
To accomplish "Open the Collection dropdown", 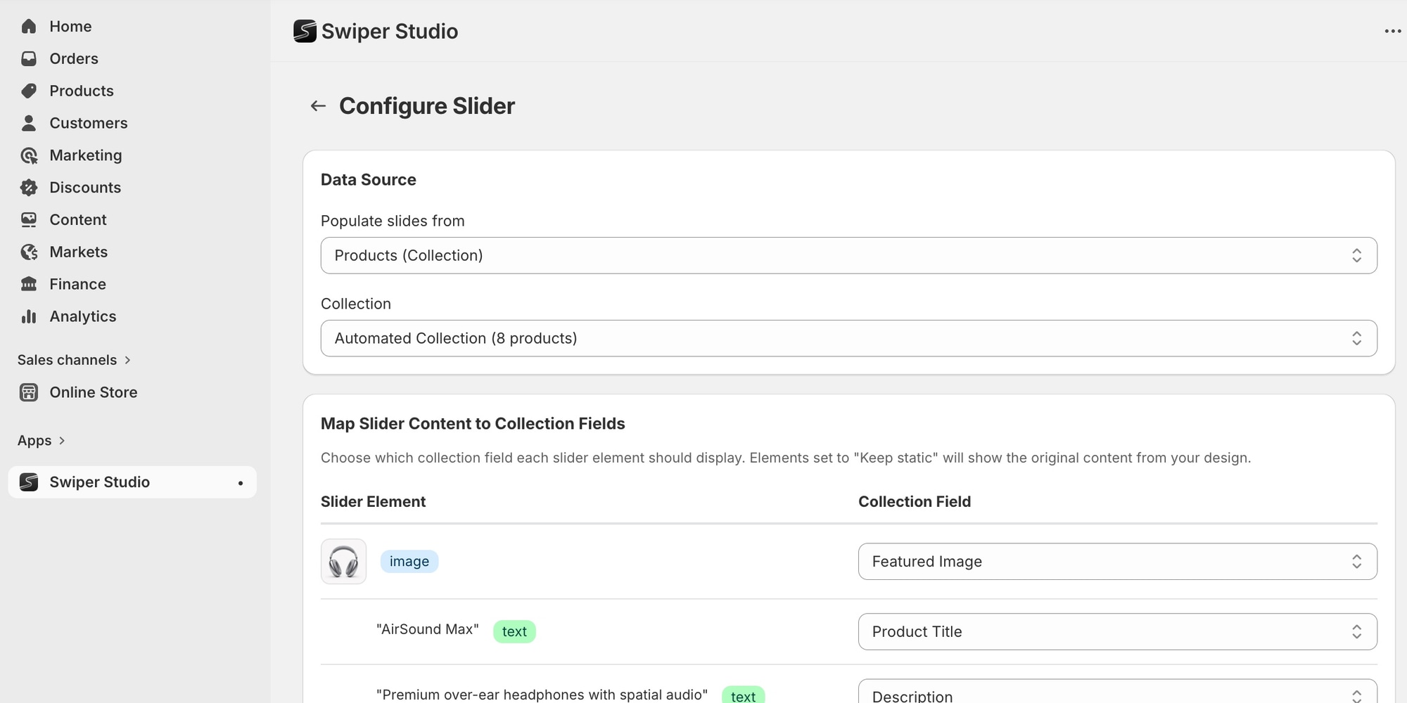I will point(848,338).
